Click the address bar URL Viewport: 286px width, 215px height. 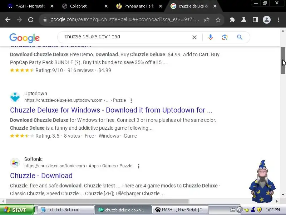click(125, 20)
